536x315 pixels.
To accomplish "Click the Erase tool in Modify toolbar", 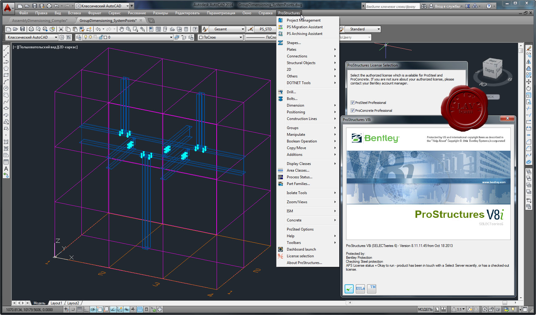I will [x=529, y=48].
